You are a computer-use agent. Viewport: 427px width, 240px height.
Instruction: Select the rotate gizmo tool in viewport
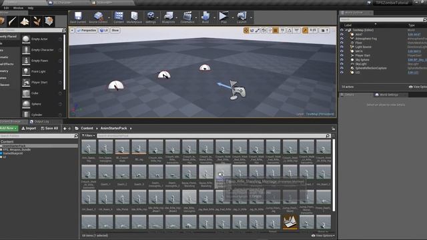[x=252, y=31]
